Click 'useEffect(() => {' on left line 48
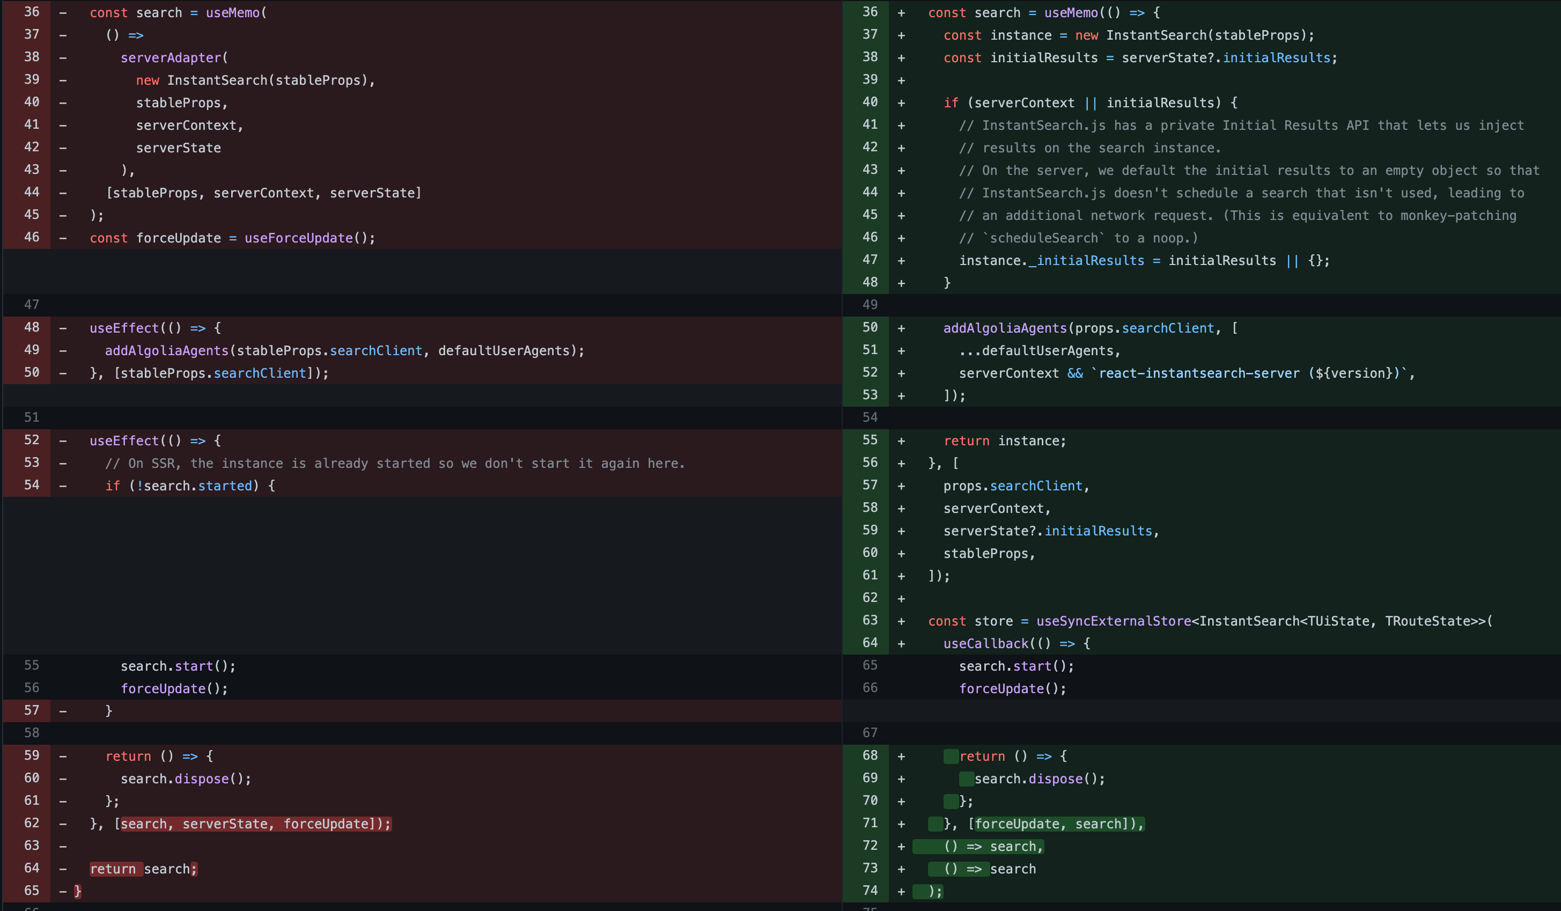 [155, 328]
